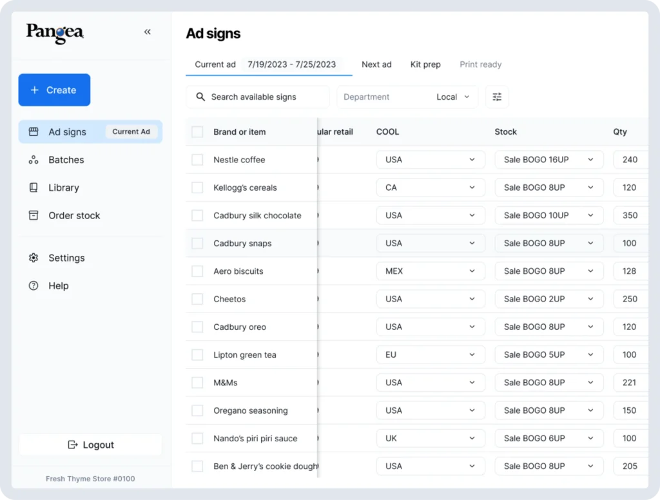Screen dimensions: 660x500
Task: Tick the Cadbury oreo checkbox
Action: (x=197, y=327)
